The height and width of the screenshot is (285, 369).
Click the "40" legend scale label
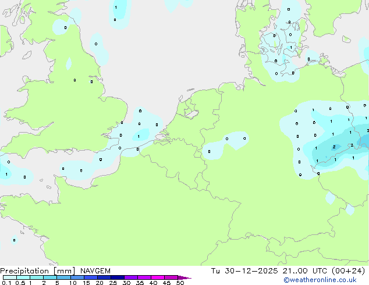tap(153, 283)
